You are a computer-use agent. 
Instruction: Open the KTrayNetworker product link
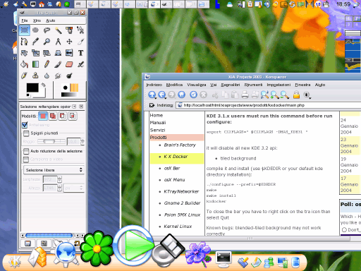click(181, 191)
